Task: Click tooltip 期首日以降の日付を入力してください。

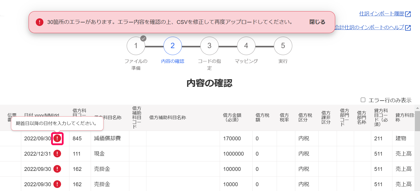Action: click(57, 124)
